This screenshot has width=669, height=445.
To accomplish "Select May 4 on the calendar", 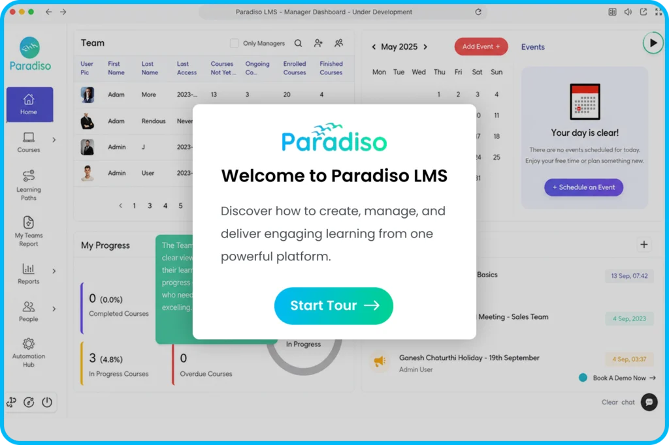I will click(x=497, y=95).
